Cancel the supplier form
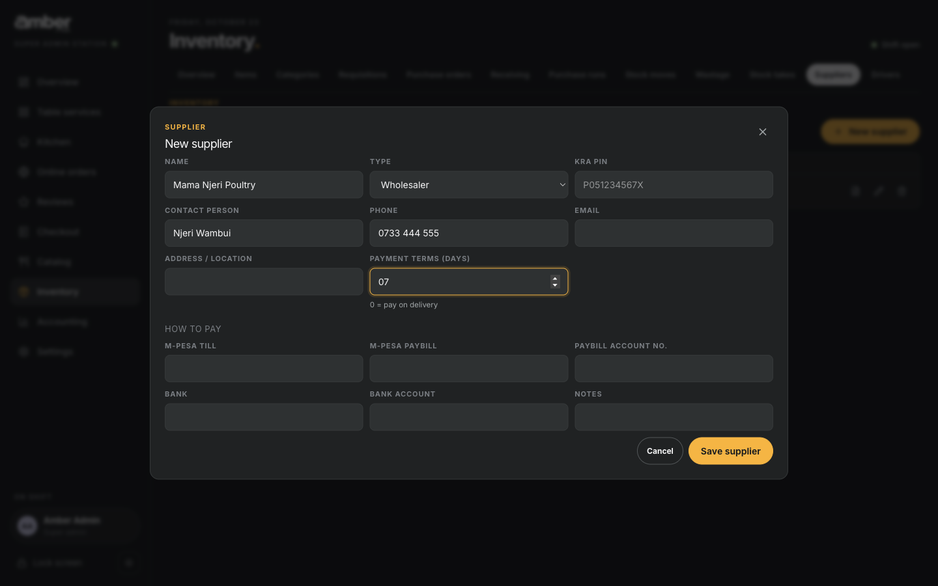This screenshot has width=938, height=586. tap(660, 451)
